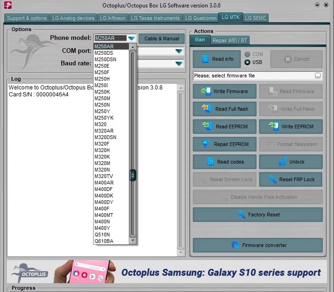Click the Reset FRP Lock wrench icon
334x292 pixels.
tap(272, 179)
